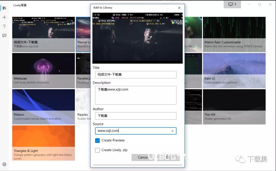Viewport: 276px width, 171px height.
Task: Check the Create Lively .zip checkbox
Action: coord(97,150)
